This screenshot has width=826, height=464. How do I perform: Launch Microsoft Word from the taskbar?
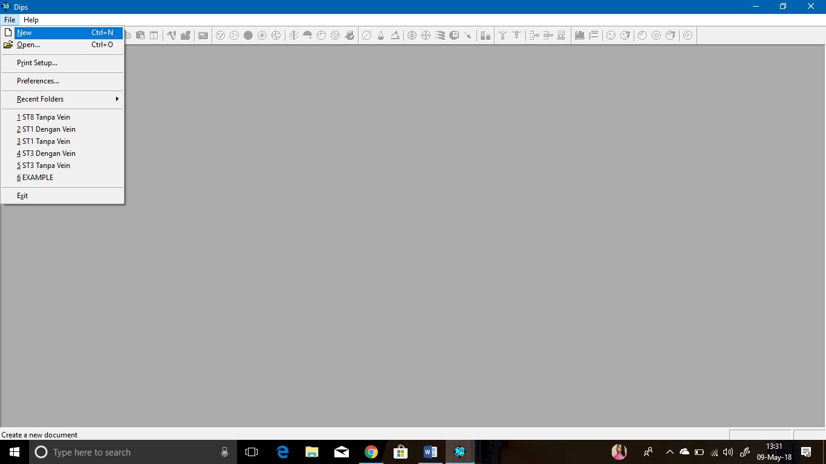tap(431, 451)
